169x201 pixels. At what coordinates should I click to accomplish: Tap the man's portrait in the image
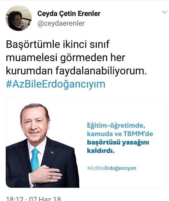(42, 145)
